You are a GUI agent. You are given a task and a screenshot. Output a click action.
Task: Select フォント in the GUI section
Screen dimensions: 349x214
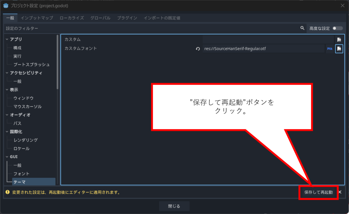[x=21, y=174]
